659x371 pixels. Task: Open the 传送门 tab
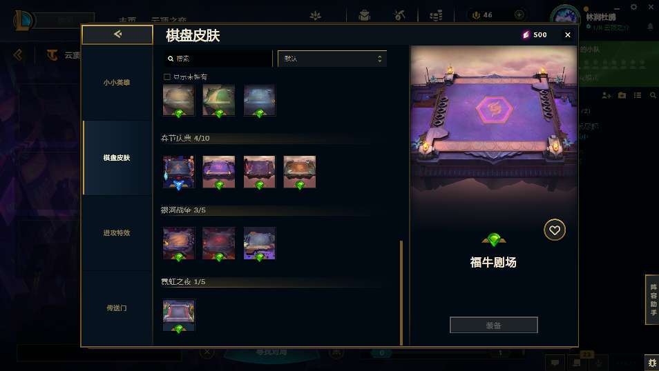(x=117, y=308)
